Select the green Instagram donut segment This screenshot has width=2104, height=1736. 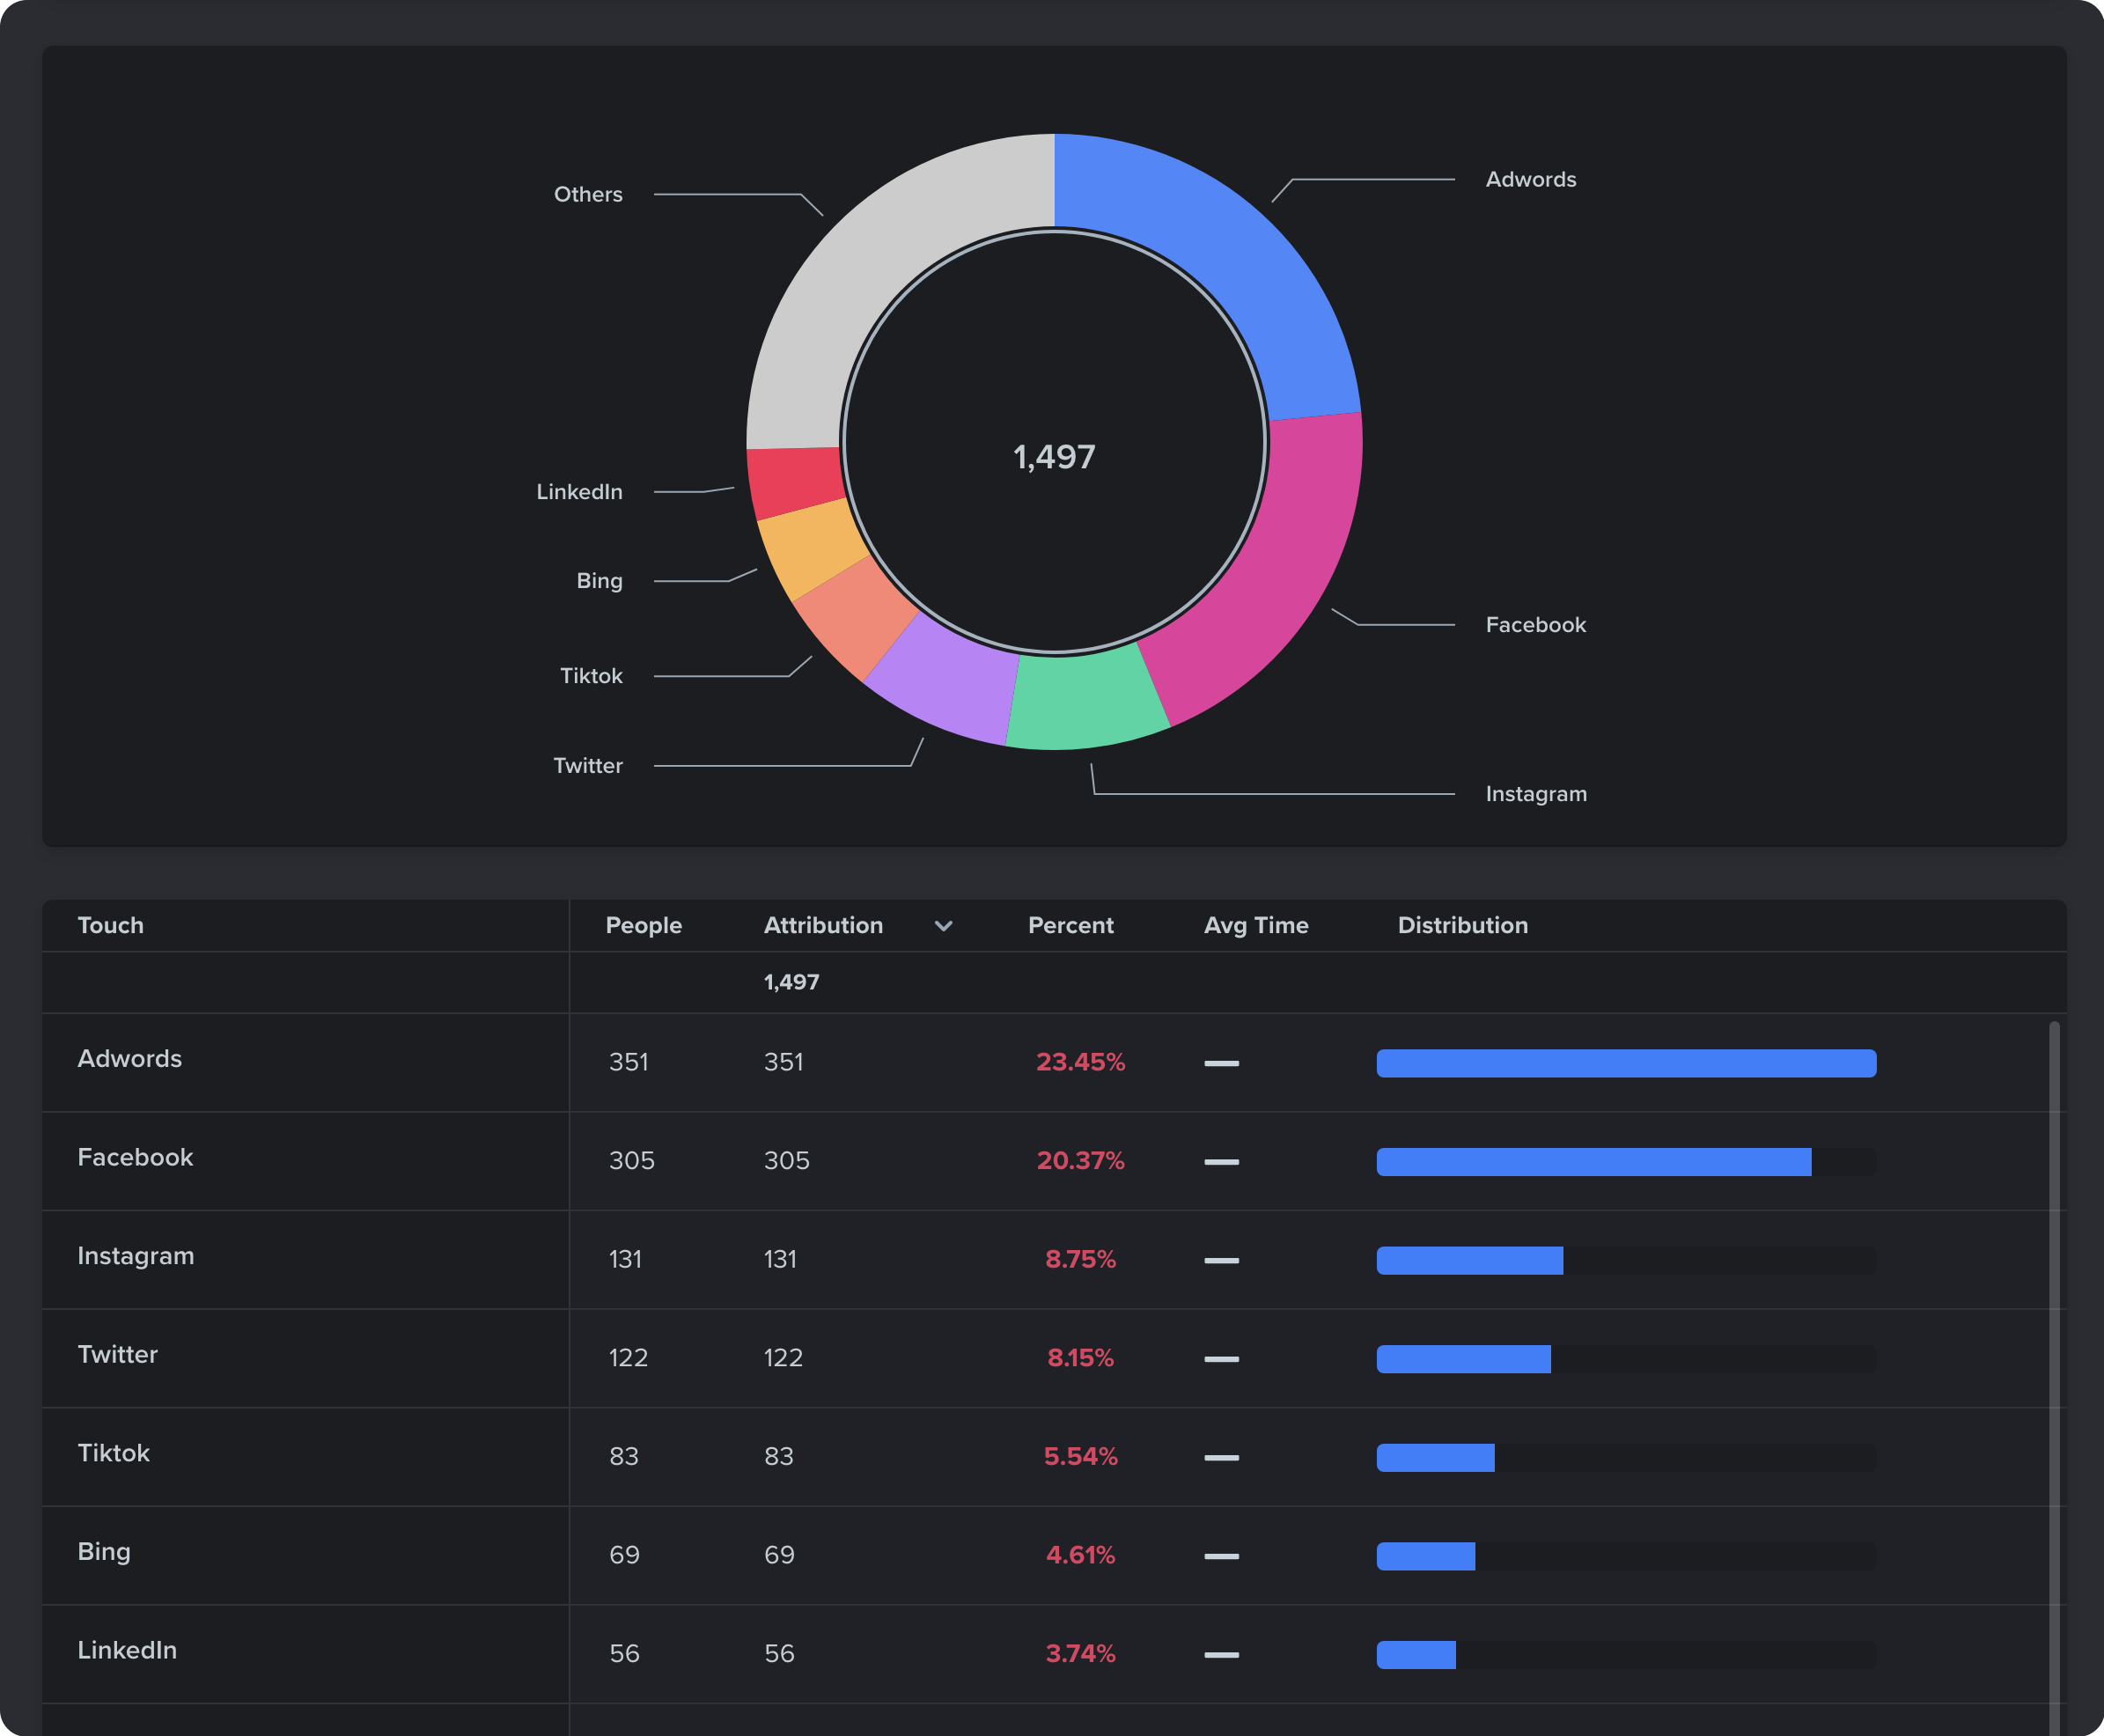point(1085,700)
